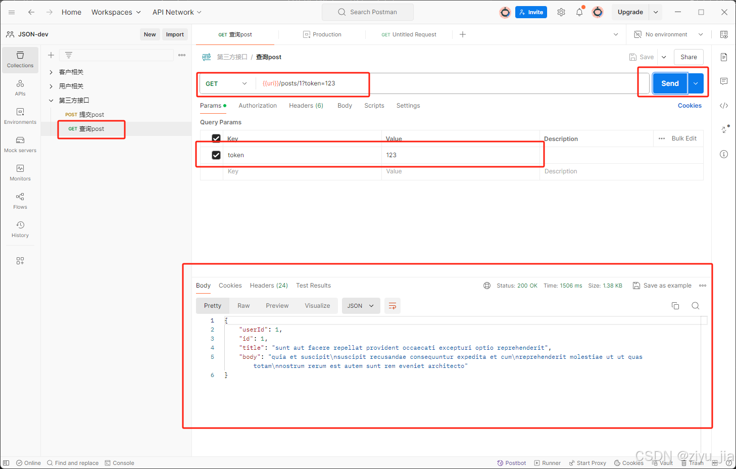Open the request info icon in right sidebar
This screenshot has width=736, height=469.
[x=724, y=154]
